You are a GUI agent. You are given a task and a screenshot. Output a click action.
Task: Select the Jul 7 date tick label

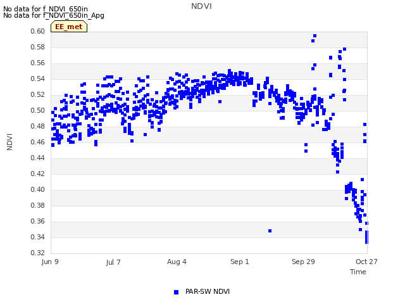(x=113, y=262)
